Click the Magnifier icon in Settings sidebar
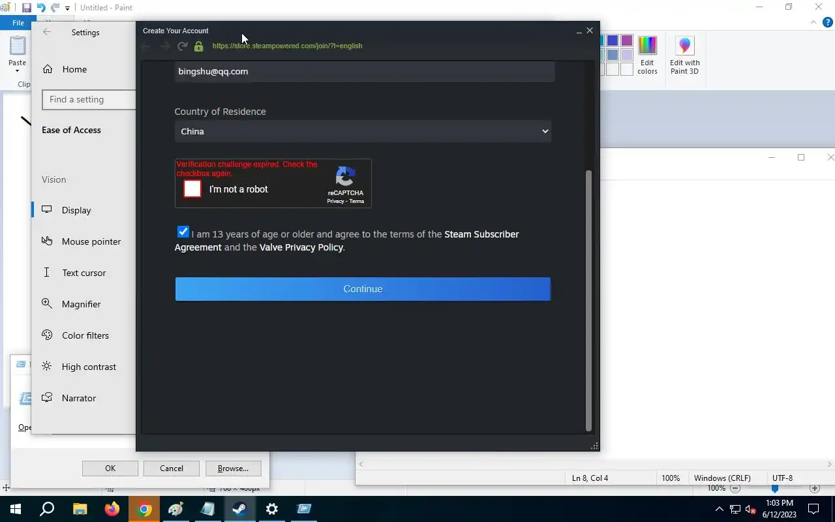Viewport: 835px width, 522px height. (47, 303)
